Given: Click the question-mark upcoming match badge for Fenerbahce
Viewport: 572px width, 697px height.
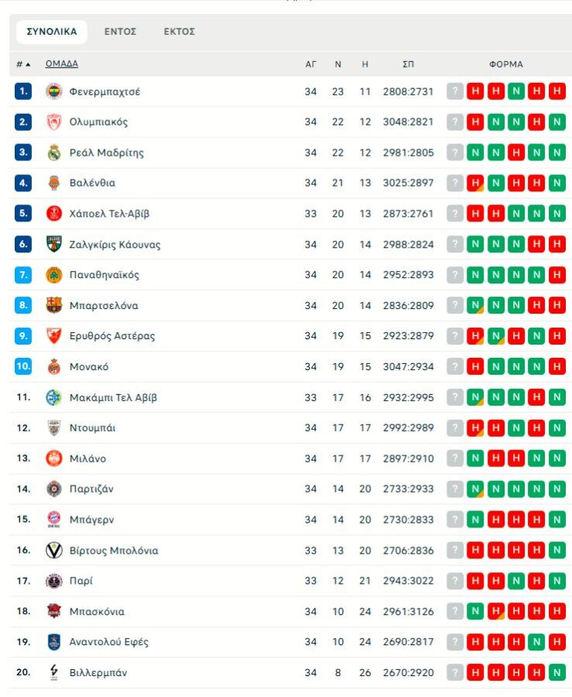Looking at the screenshot, I should tap(455, 91).
